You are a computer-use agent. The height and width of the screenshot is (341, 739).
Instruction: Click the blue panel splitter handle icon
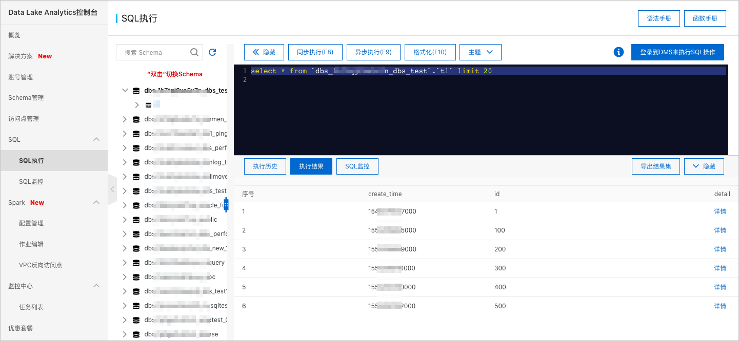tap(226, 205)
